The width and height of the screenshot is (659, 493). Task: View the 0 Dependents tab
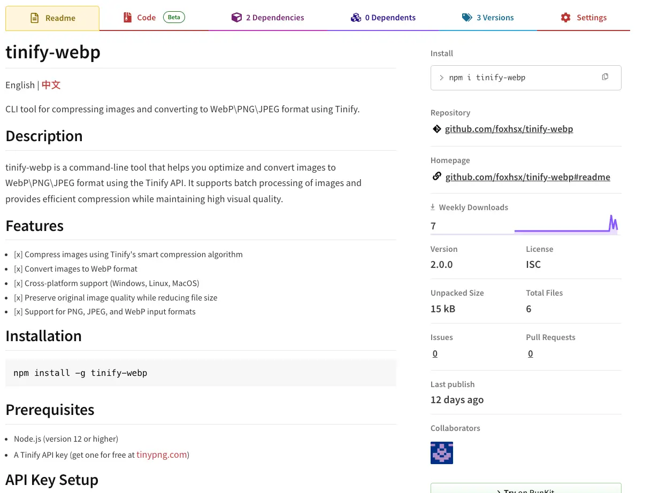point(383,18)
